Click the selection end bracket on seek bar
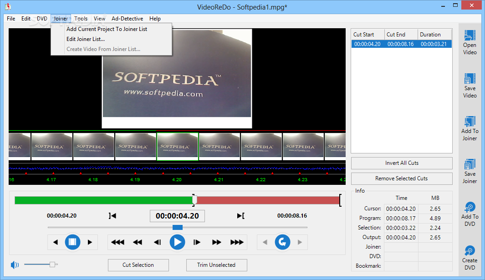This screenshot has height=280, width=485. 340,200
